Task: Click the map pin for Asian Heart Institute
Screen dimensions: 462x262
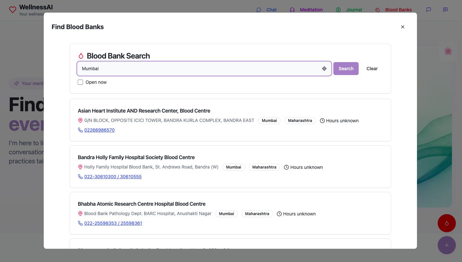Action: pos(80,120)
